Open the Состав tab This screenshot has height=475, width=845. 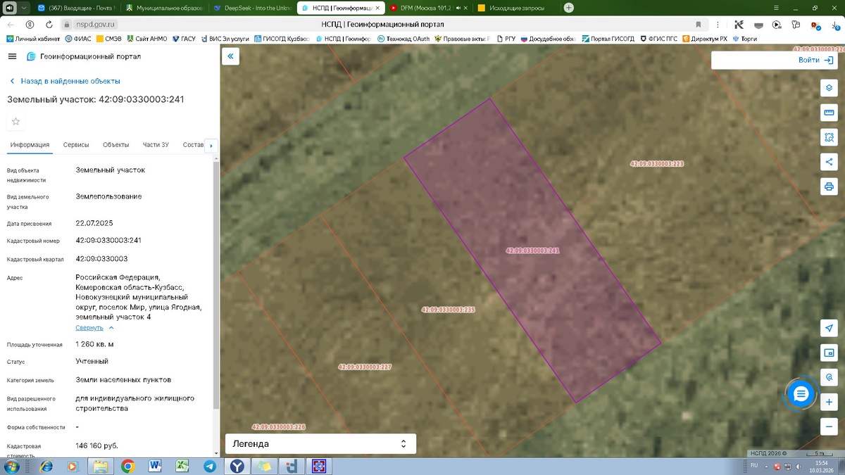(193, 145)
